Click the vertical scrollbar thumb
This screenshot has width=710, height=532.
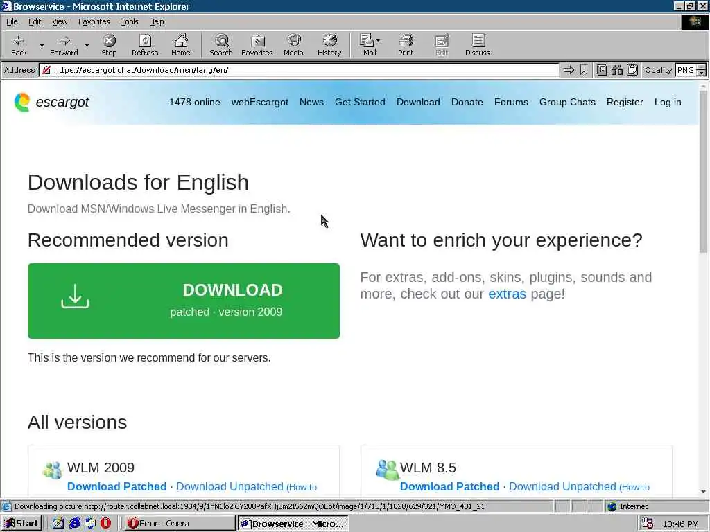[x=703, y=172]
